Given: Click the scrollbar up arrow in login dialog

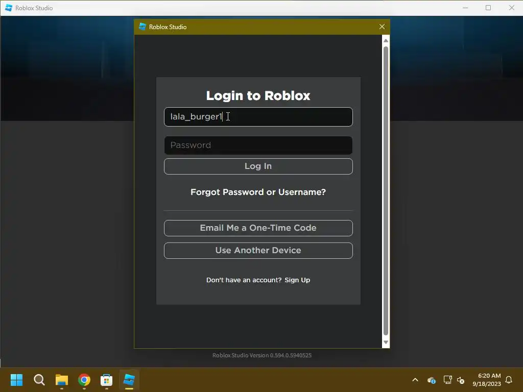Looking at the screenshot, I should click(x=386, y=40).
